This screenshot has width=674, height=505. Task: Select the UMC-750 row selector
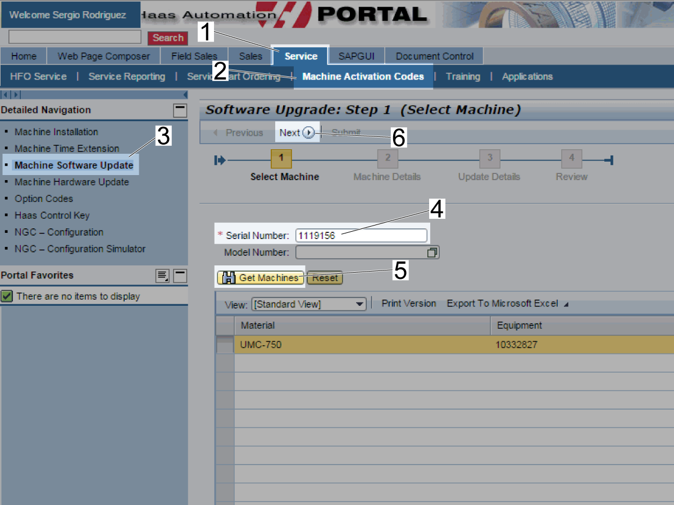point(225,345)
